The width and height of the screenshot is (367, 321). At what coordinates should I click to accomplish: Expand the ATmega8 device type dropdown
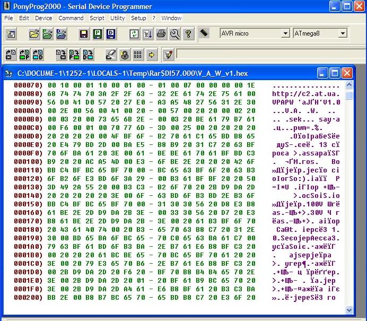[343, 33]
